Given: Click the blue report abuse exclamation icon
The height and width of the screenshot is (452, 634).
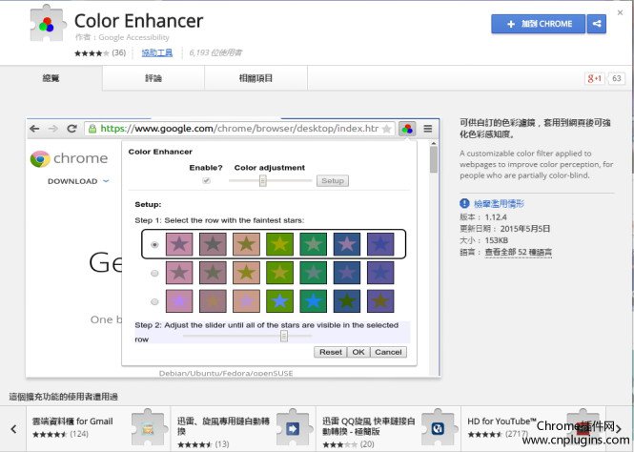Looking at the screenshot, I should (464, 203).
